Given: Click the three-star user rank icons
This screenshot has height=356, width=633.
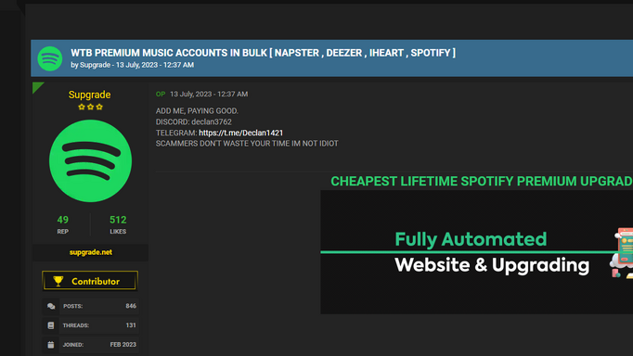Looking at the screenshot, I should tap(90, 107).
